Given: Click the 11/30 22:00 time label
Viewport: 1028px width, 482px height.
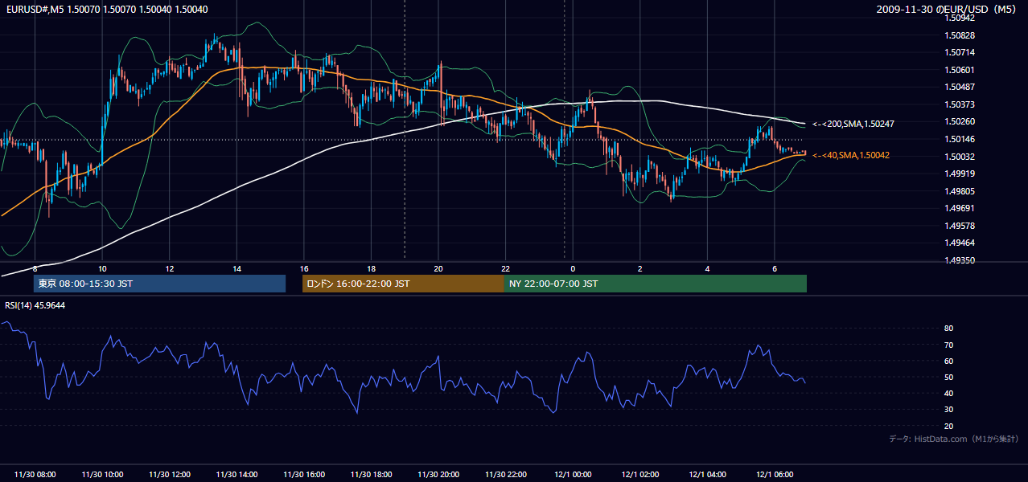Looking at the screenshot, I should (505, 475).
